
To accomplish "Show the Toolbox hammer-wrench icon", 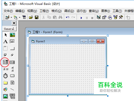I will click(x=121, y=17).
